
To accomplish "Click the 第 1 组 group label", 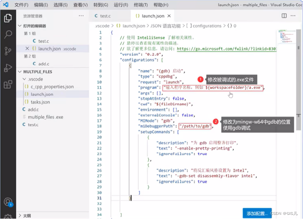I will click(30, 34).
